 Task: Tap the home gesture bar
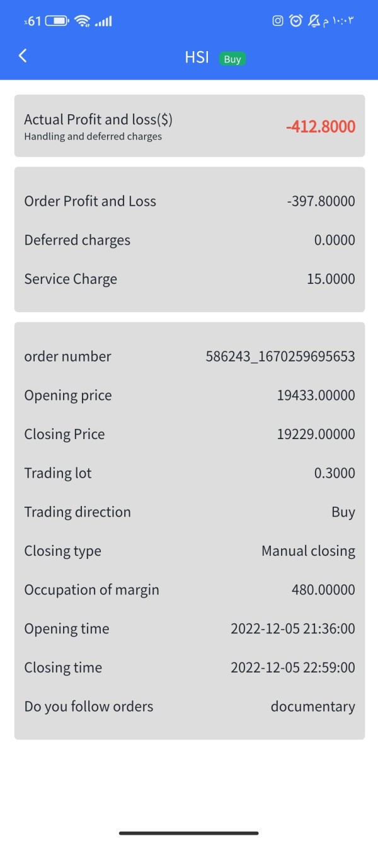189,833
